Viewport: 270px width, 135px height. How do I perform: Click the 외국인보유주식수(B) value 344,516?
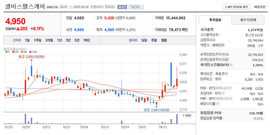click(x=258, y=60)
